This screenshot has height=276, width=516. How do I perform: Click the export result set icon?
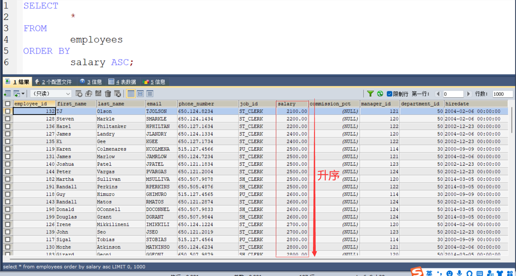[7, 94]
